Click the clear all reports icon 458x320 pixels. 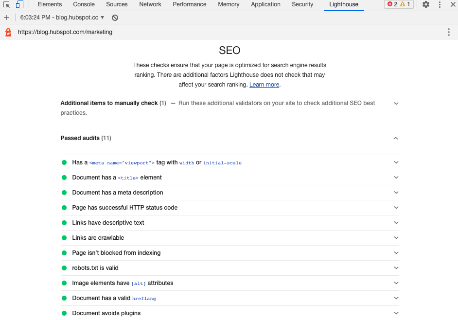[115, 18]
